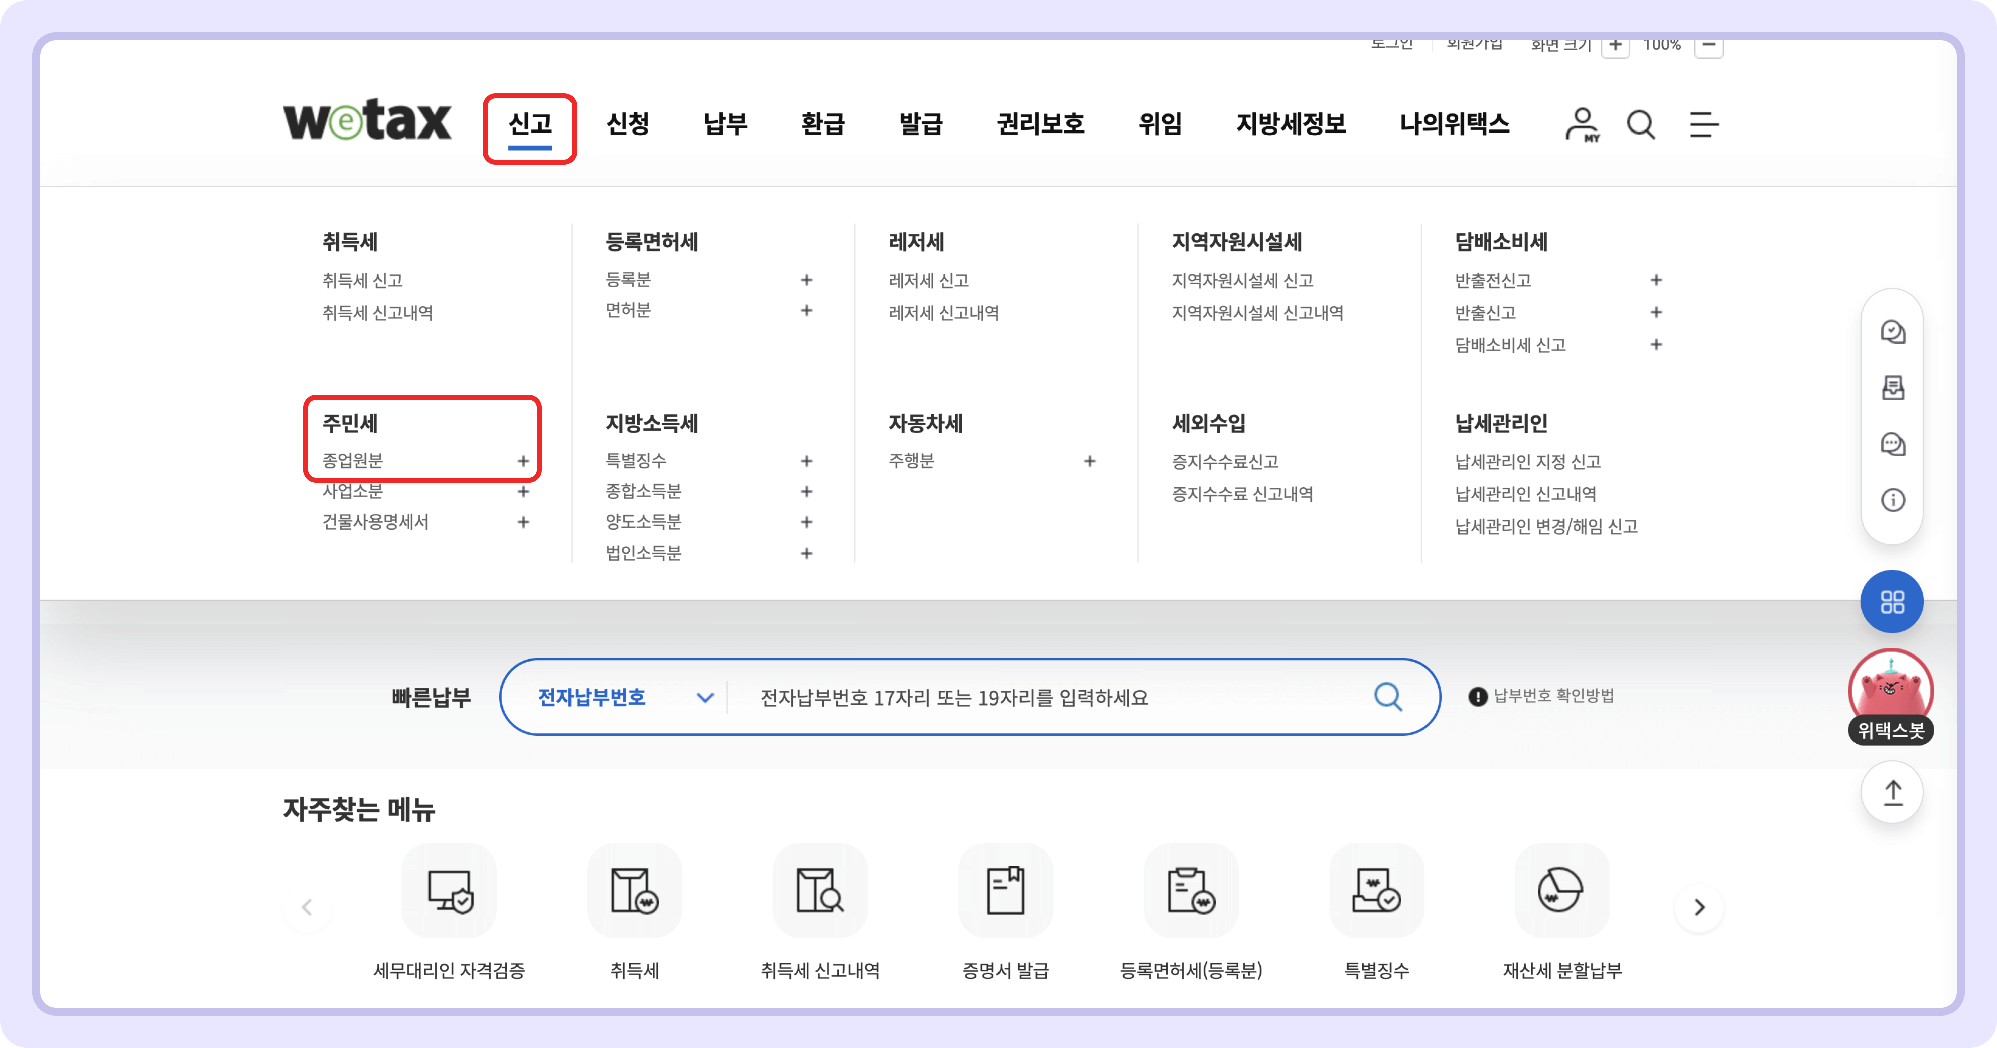Open the hamburger menu at top right
Image resolution: width=1997 pixels, height=1048 pixels.
1703,125
